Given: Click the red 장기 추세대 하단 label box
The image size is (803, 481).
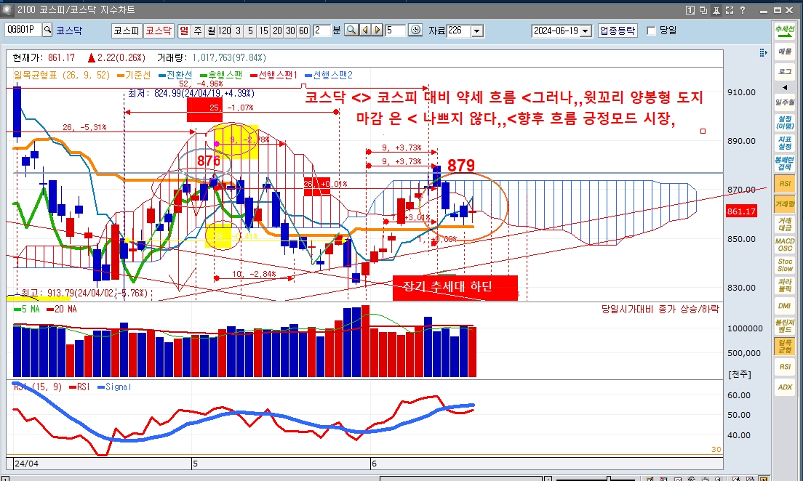Looking at the screenshot, I should (x=455, y=288).
